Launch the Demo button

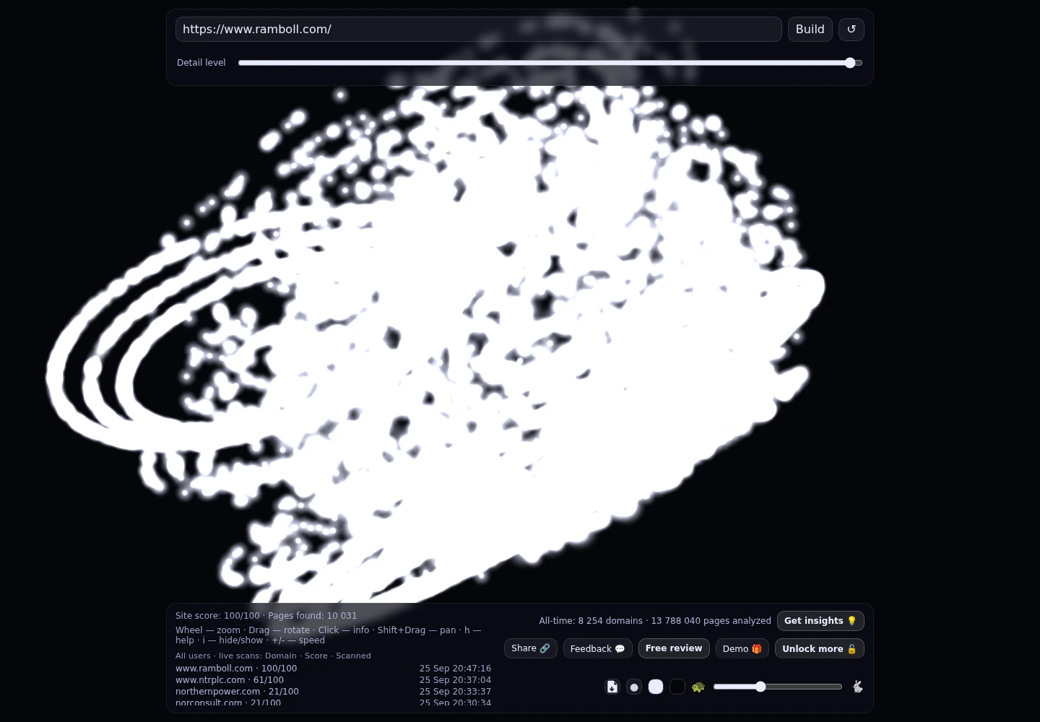(x=742, y=648)
